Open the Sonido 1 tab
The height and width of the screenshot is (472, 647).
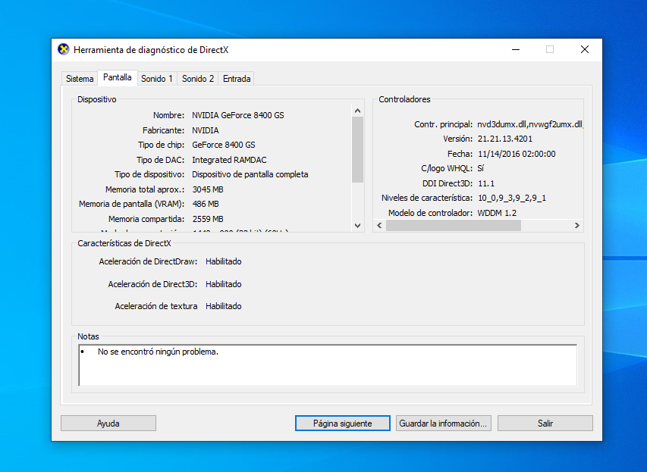(157, 79)
